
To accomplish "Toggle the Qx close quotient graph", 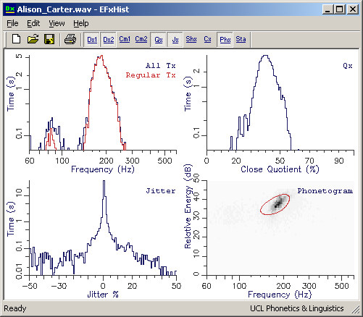I will coord(159,39).
